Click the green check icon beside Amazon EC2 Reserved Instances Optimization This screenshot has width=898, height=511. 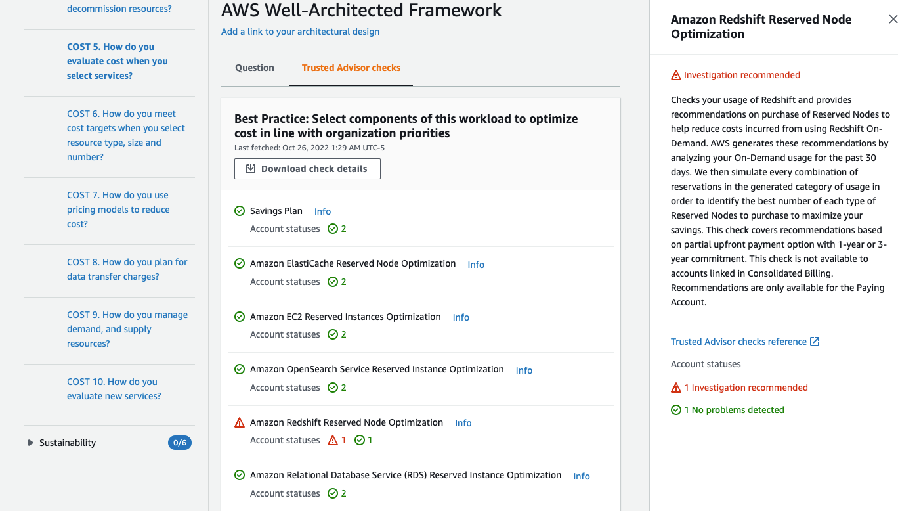click(240, 317)
